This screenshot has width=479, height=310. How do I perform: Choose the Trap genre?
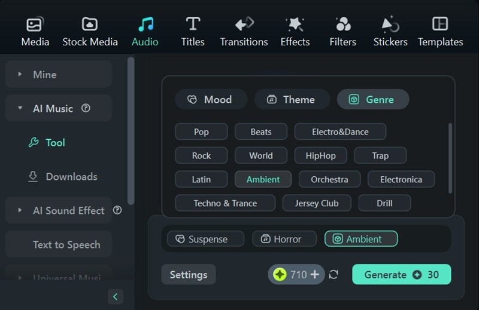pos(380,155)
